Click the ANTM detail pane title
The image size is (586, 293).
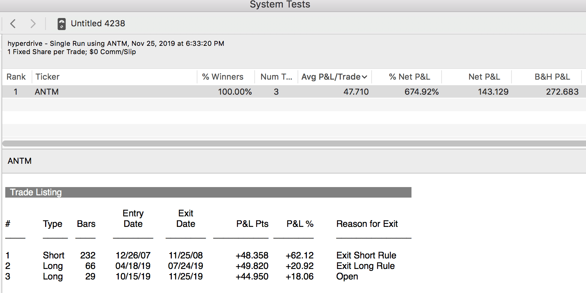point(20,161)
